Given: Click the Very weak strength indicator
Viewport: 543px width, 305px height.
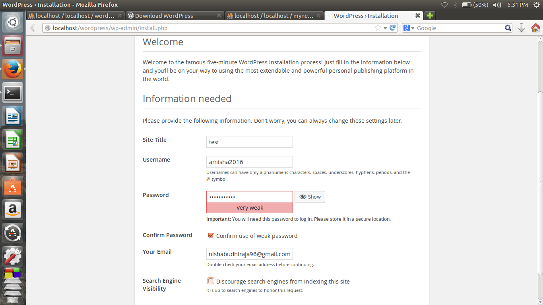Looking at the screenshot, I should click(250, 208).
